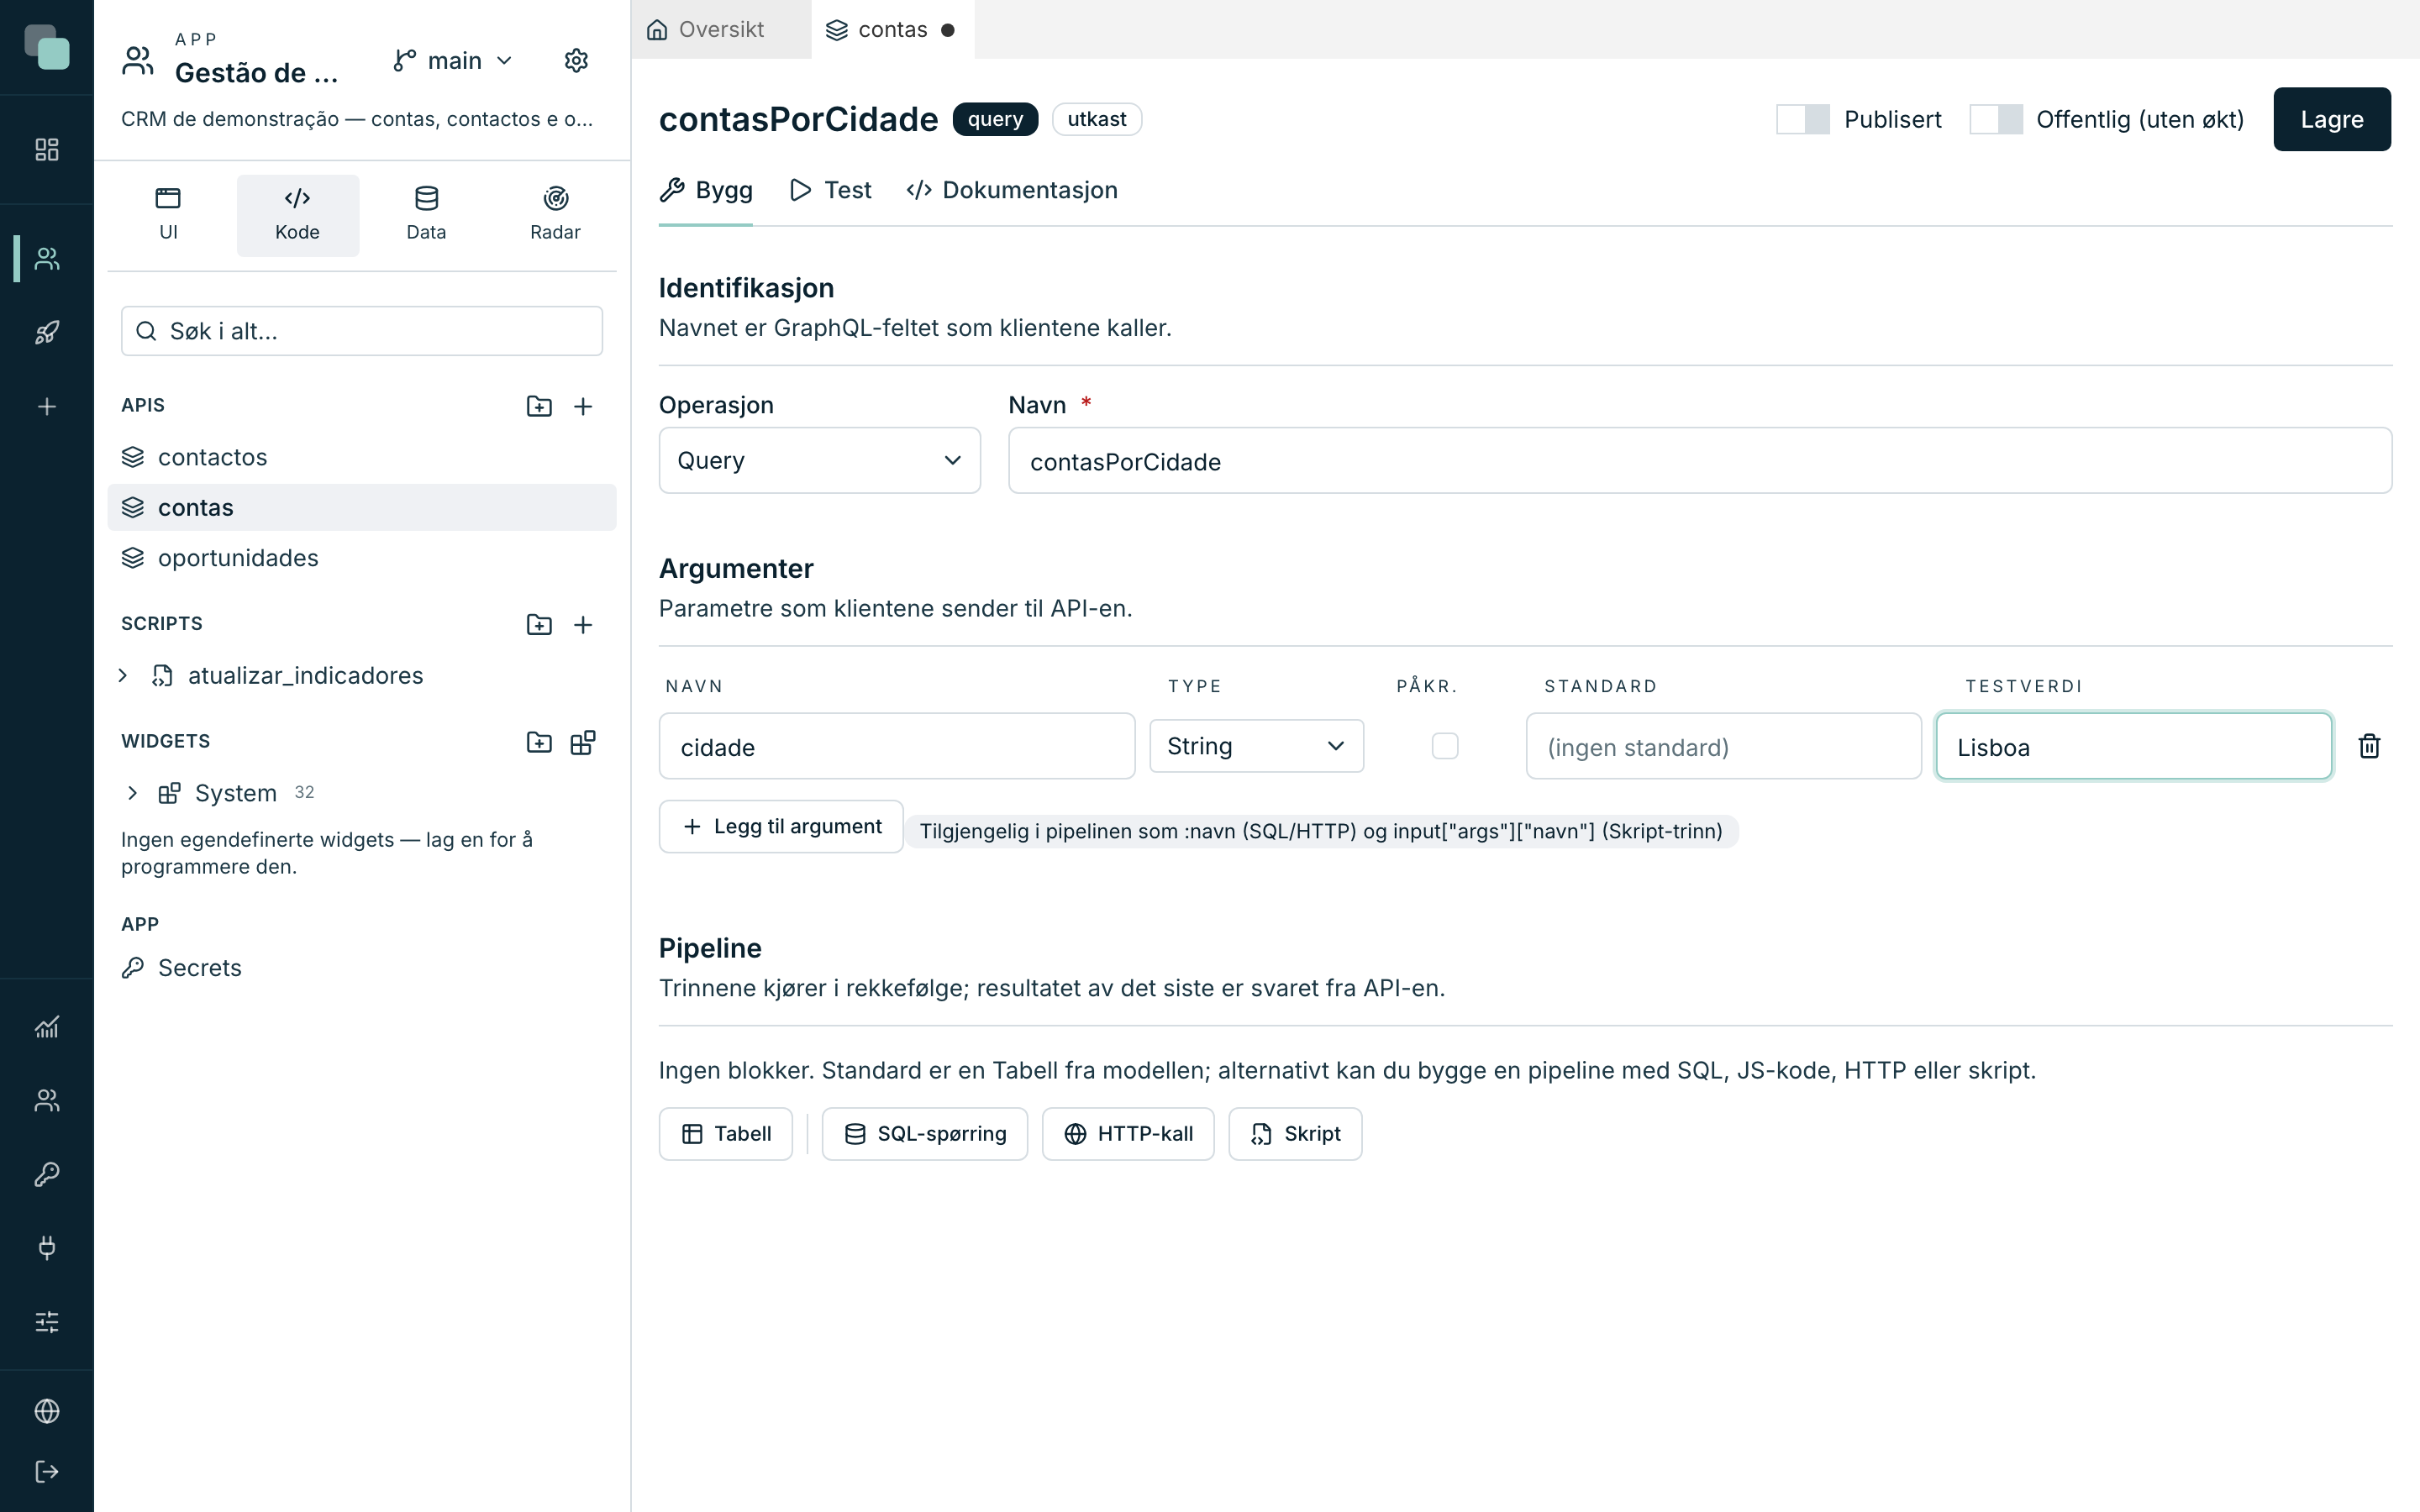Switch to the UI section tab
This screenshot has height=1512, width=2420.
[168, 215]
